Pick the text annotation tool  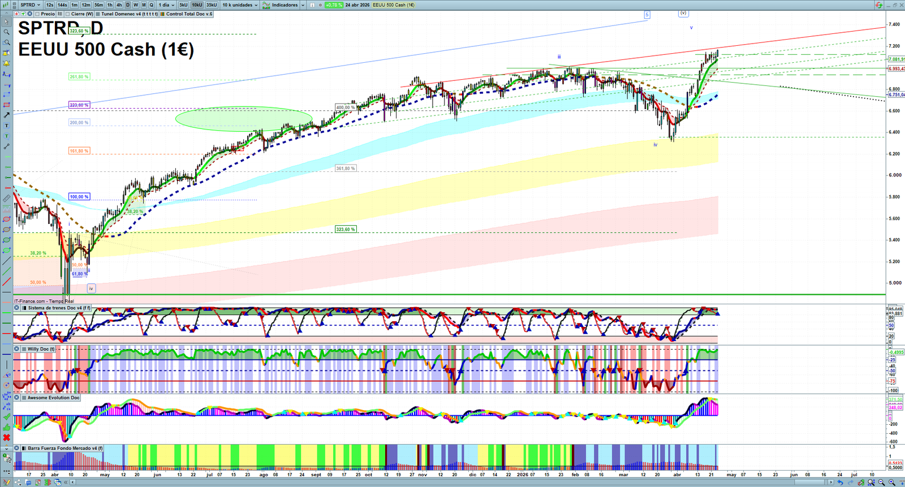pos(7,126)
